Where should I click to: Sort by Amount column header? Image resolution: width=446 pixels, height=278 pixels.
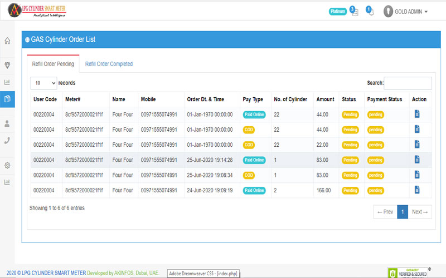[x=325, y=100]
